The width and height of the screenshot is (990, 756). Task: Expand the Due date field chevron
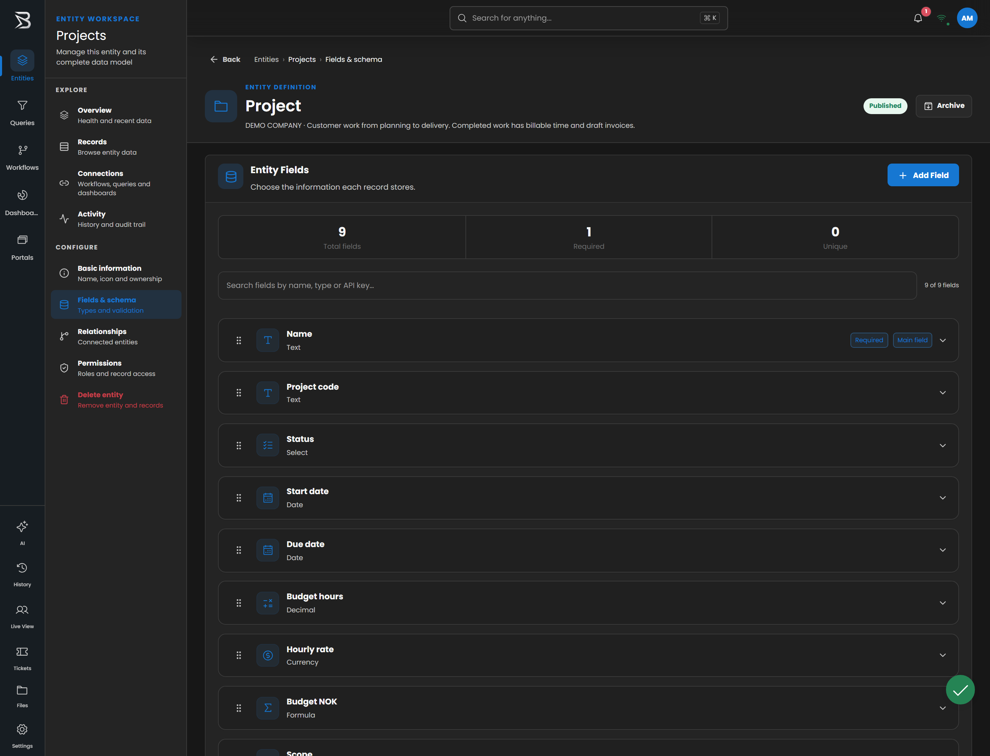942,550
